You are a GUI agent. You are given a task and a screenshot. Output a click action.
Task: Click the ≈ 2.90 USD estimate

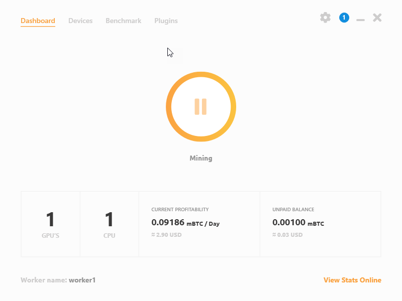[166, 235]
